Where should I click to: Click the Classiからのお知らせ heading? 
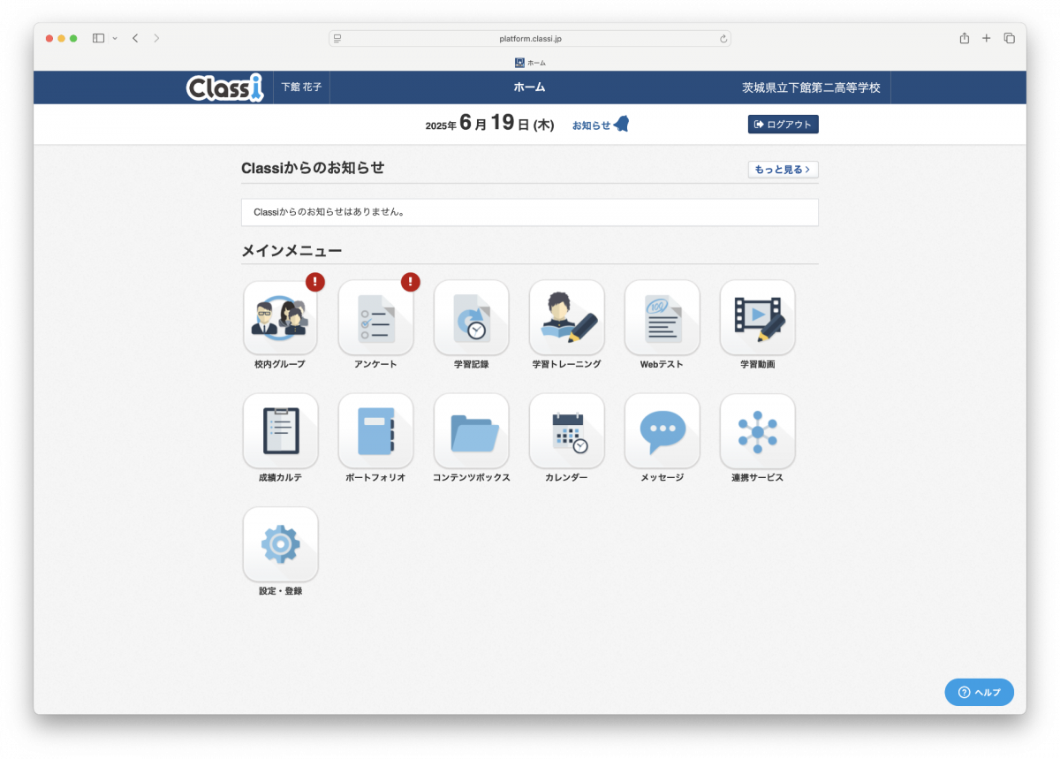(x=313, y=168)
